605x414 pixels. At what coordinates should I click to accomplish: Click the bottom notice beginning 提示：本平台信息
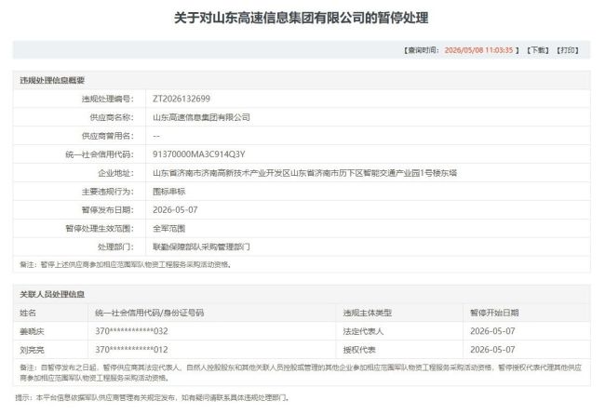pyautogui.click(x=153, y=398)
